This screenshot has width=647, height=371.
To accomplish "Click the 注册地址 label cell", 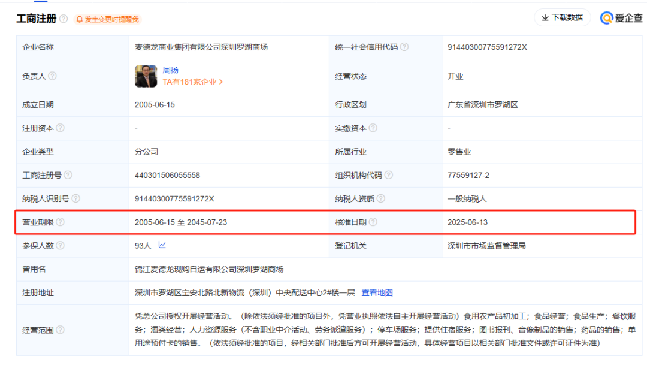I will [x=72, y=293].
